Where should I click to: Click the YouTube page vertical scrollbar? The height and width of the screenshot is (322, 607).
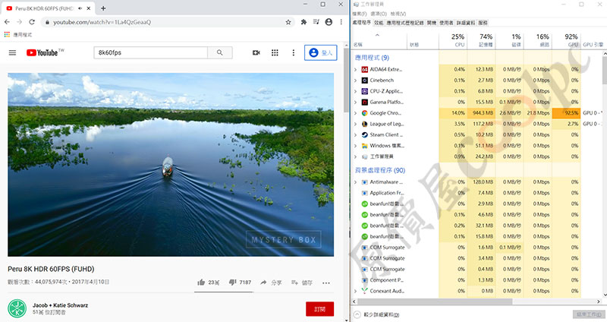tap(346, 81)
